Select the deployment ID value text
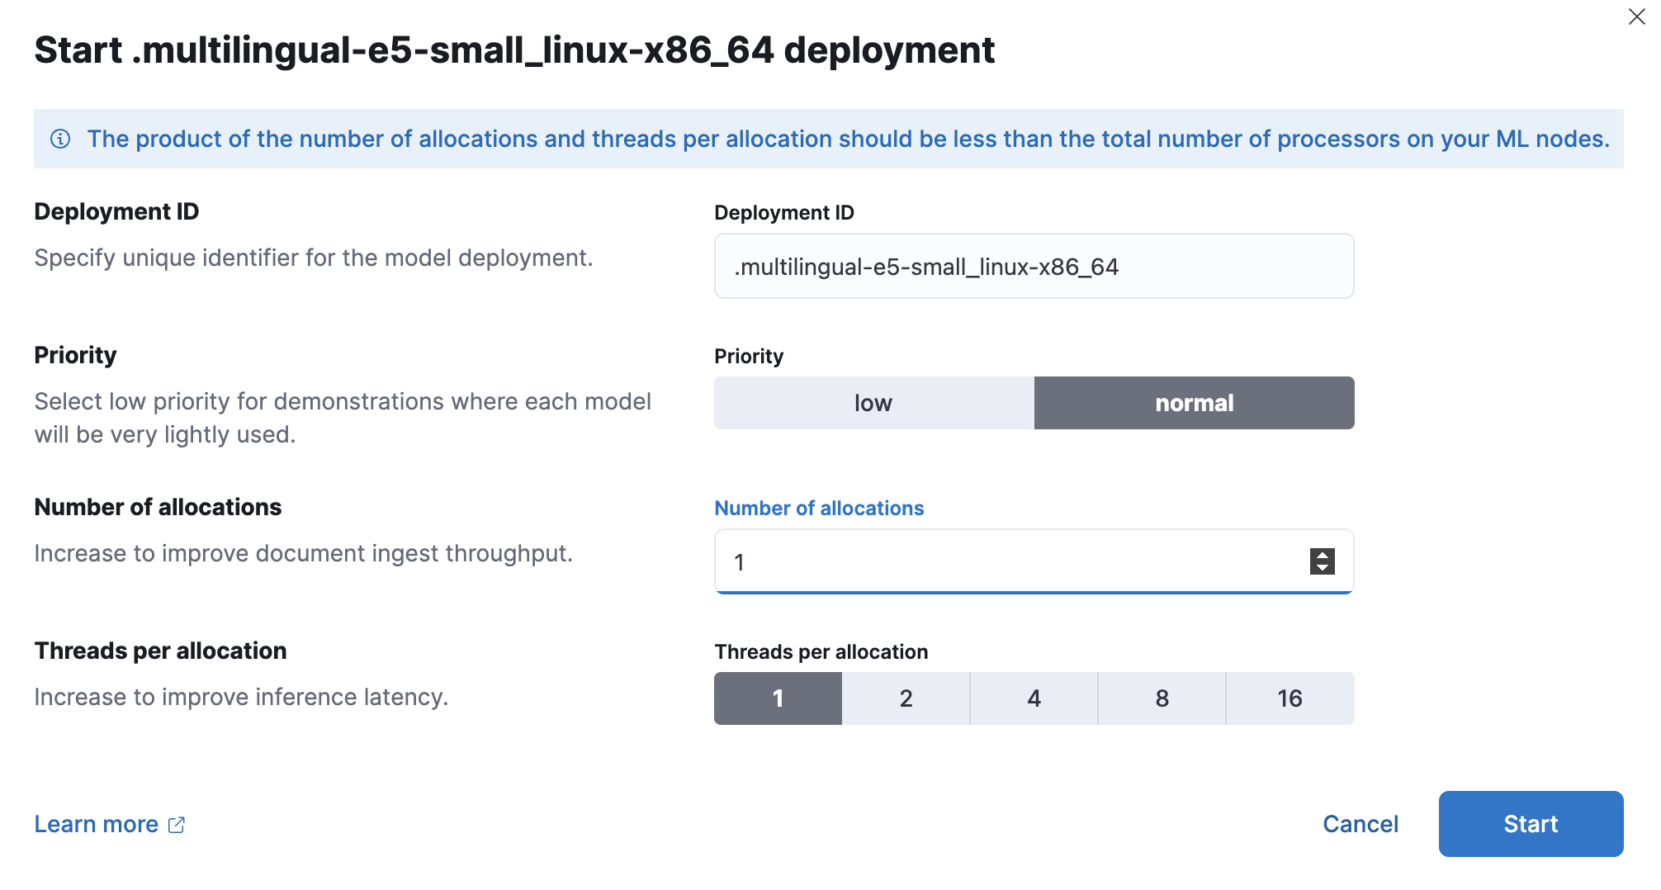 pyautogui.click(x=925, y=266)
